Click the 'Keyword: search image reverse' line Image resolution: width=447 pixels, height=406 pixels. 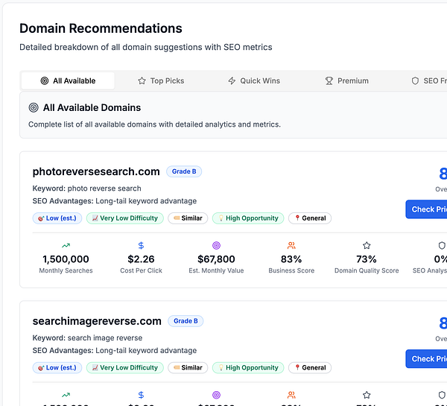(x=87, y=338)
